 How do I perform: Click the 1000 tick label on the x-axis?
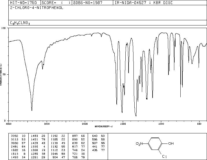[x=161, y=124]
